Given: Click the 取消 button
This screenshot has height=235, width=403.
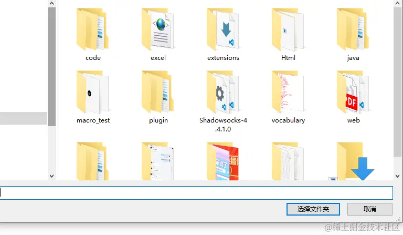Looking at the screenshot, I should click(x=370, y=209).
